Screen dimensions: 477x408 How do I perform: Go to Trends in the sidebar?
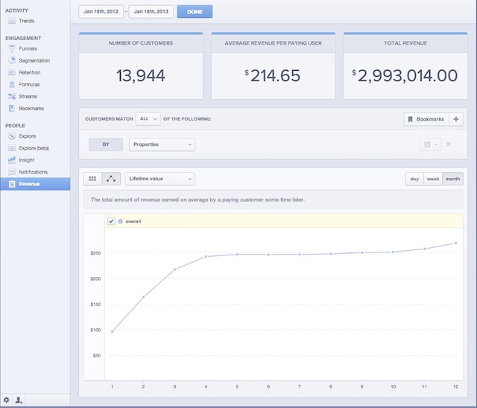26,21
